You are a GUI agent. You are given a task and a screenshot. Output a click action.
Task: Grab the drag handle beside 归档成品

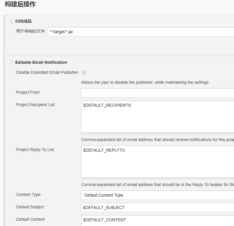(11, 21)
